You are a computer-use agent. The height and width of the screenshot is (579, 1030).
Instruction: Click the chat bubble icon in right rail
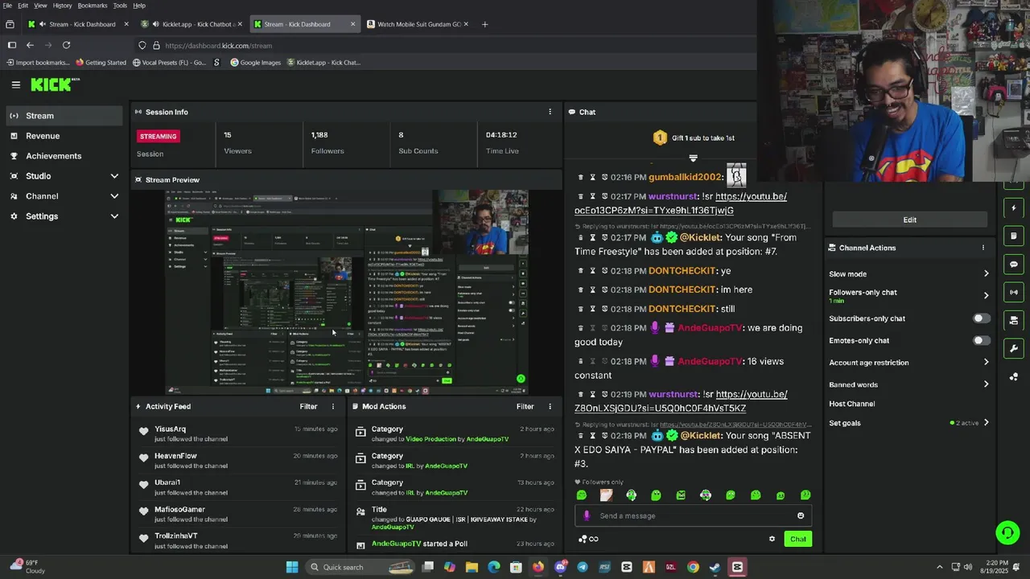1014,265
